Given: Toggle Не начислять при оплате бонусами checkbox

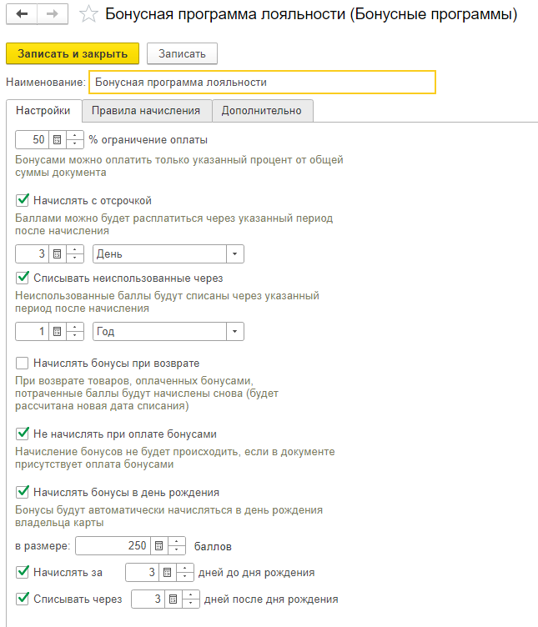Looking at the screenshot, I should pyautogui.click(x=23, y=434).
